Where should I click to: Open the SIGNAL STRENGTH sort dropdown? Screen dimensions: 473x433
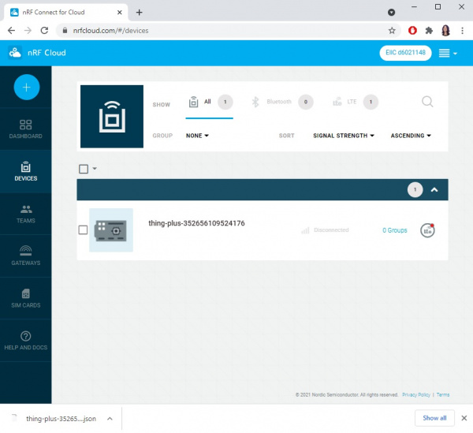click(x=344, y=136)
